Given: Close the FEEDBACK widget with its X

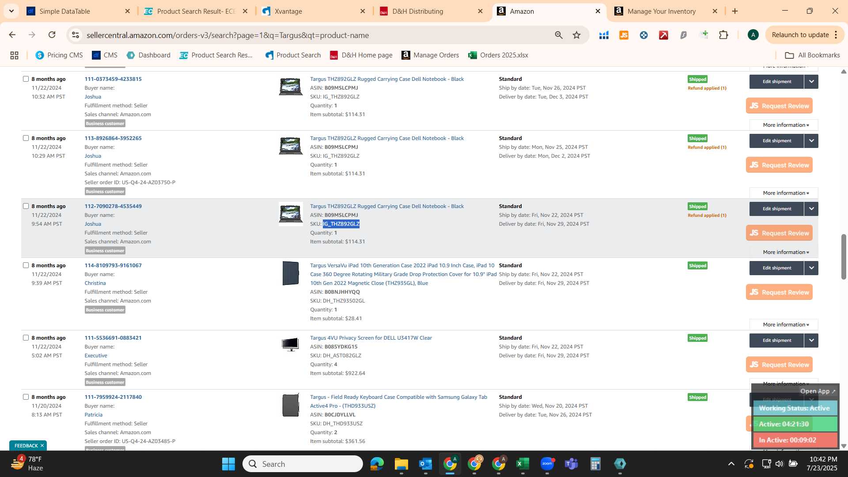Looking at the screenshot, I should pyautogui.click(x=42, y=446).
